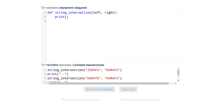Place cursor on 'string_intersection' function name in definition
221x110 pixels.
click(73, 13)
